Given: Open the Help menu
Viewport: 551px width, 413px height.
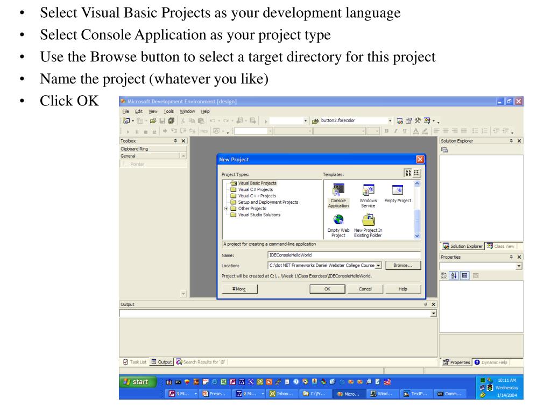Looking at the screenshot, I should 205,111.
